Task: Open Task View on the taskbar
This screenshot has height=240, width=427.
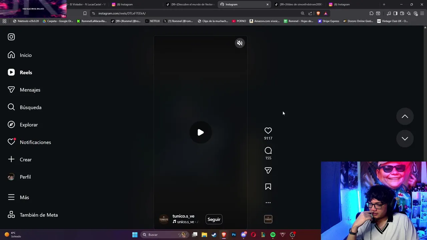Action: pos(195,235)
